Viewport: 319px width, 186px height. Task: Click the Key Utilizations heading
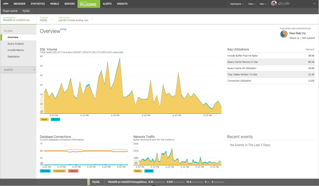click(x=238, y=50)
